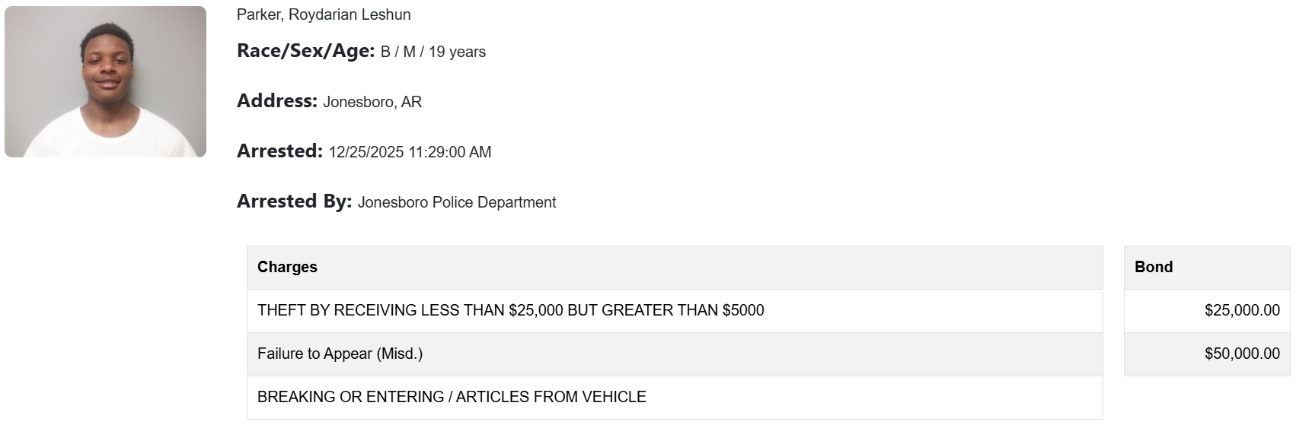
Task: Click the Bond column header
Action: [1154, 267]
